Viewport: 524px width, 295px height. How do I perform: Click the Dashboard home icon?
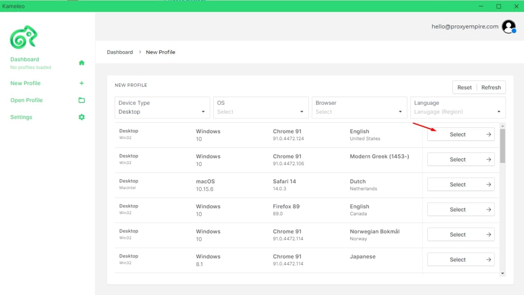click(81, 63)
